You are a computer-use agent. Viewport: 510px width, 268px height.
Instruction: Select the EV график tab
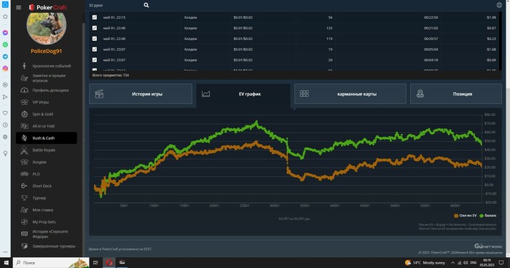coord(243,94)
